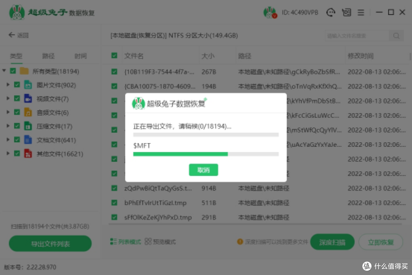Uncheck the {10B119F3-7544-4f7a file row checkbox
Image resolution: width=412 pixels, height=275 pixels.
(114, 72)
